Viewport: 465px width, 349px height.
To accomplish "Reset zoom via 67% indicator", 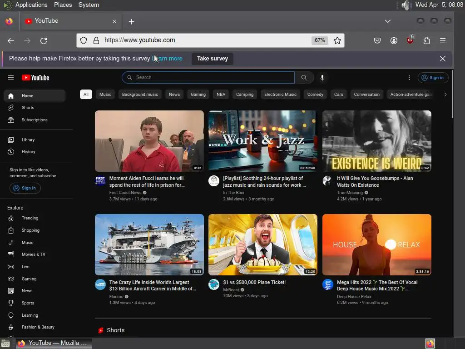I will point(320,40).
